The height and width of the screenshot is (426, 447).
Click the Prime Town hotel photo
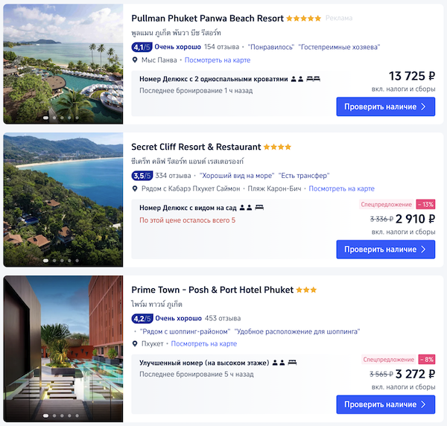pos(63,348)
